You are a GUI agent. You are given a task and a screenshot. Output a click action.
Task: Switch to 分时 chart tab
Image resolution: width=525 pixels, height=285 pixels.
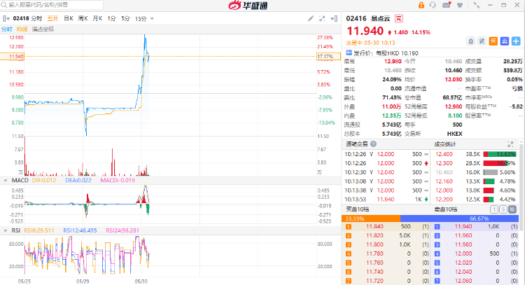(x=36, y=18)
